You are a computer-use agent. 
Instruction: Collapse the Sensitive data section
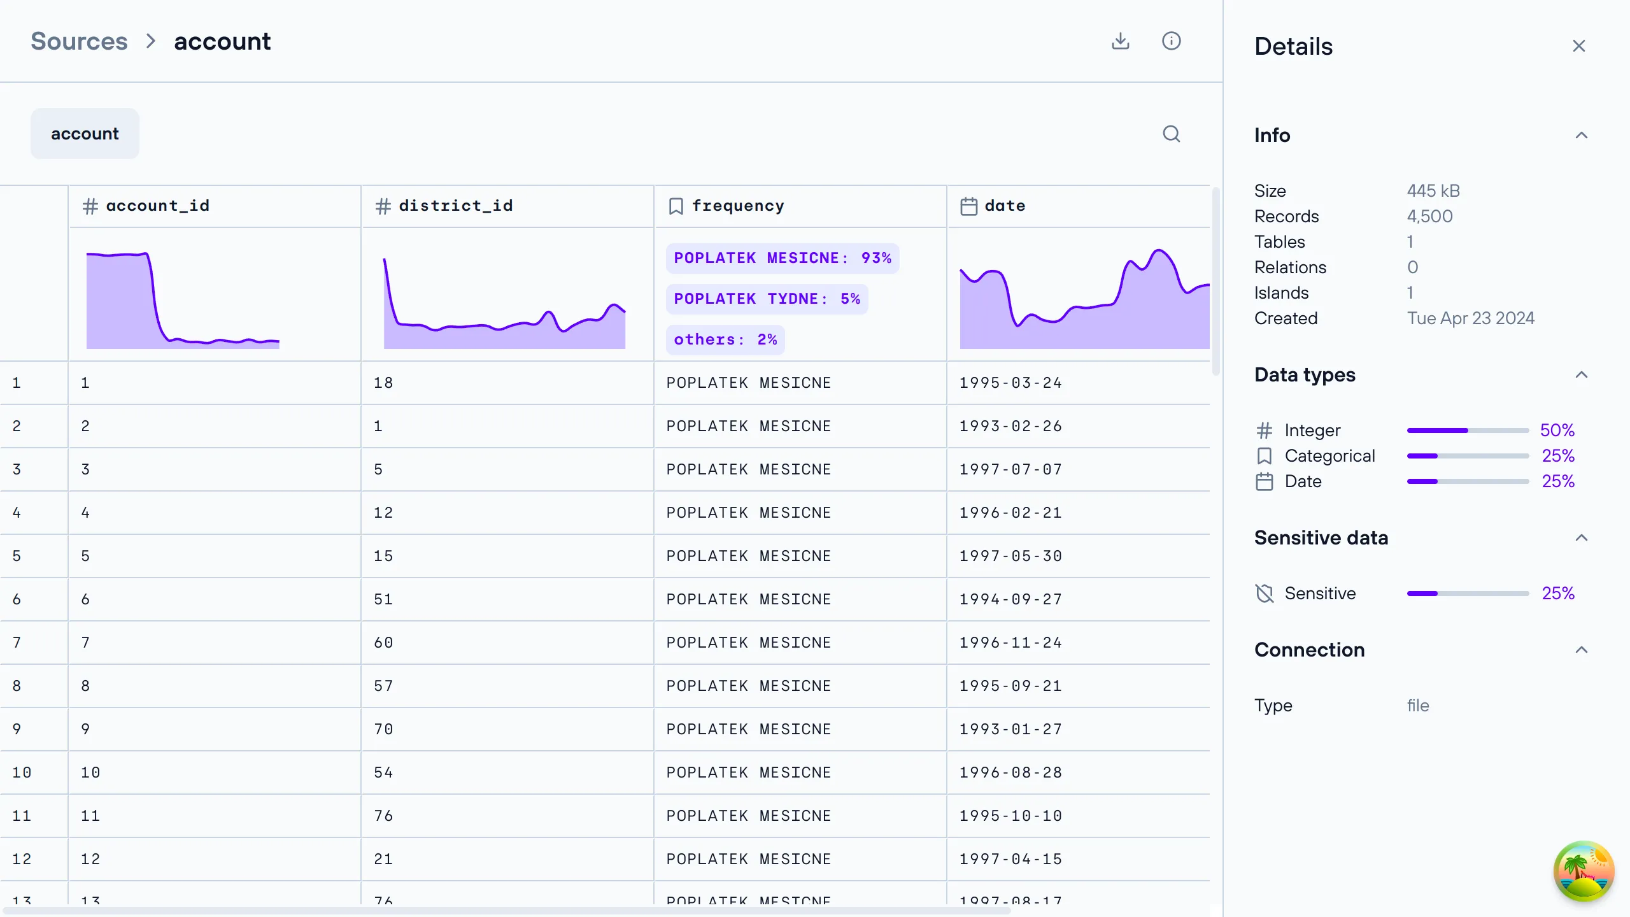[1582, 537]
